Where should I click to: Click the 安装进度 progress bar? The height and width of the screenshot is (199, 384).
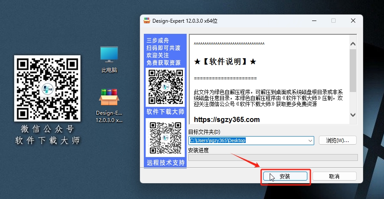tap(273, 157)
